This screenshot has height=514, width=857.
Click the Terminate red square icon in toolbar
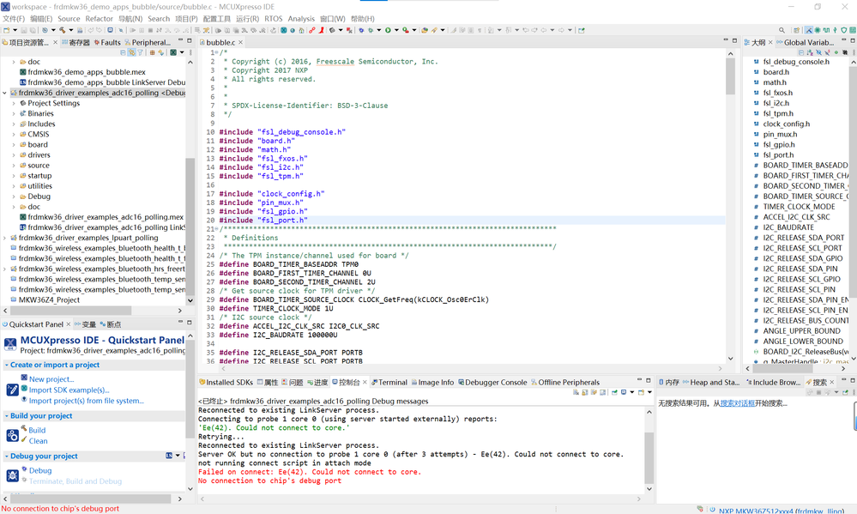150,30
